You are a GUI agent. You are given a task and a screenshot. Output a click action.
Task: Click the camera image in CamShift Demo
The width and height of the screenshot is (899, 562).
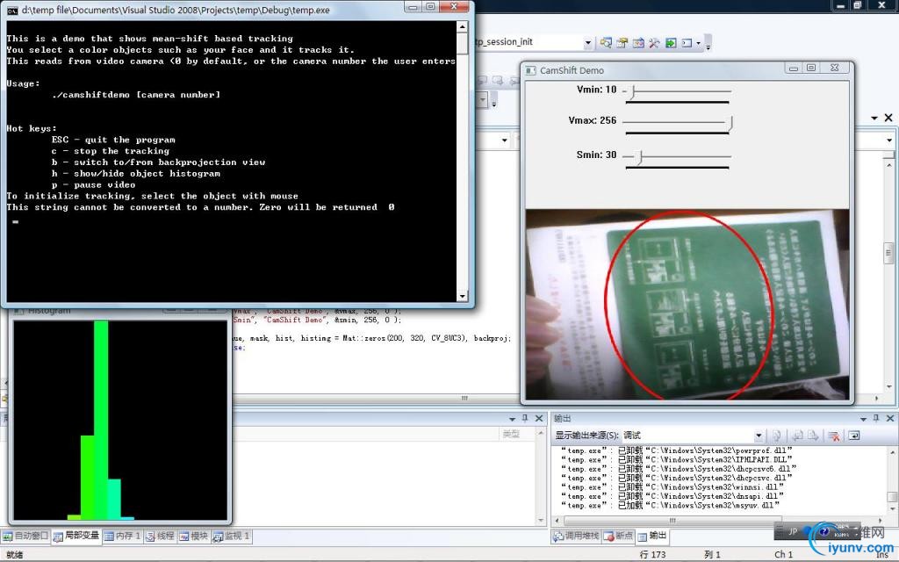(687, 304)
